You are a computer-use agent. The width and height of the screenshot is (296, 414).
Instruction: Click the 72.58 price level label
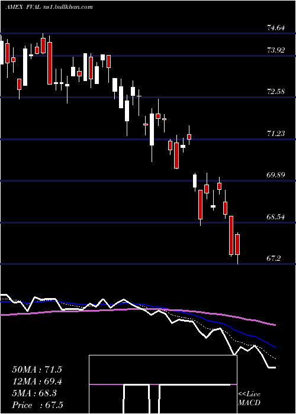(276, 92)
